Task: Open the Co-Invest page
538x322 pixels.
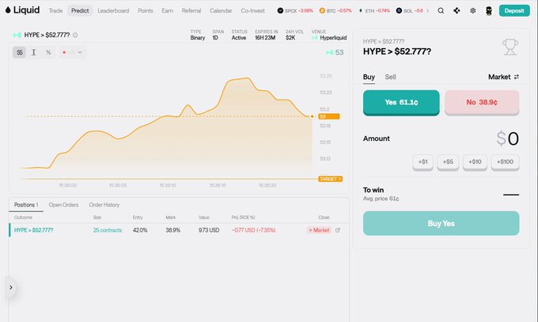Action: click(x=253, y=10)
